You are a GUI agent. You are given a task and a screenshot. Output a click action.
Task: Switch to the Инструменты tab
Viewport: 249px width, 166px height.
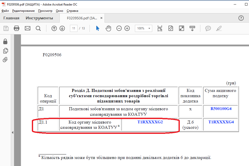(x=39, y=18)
